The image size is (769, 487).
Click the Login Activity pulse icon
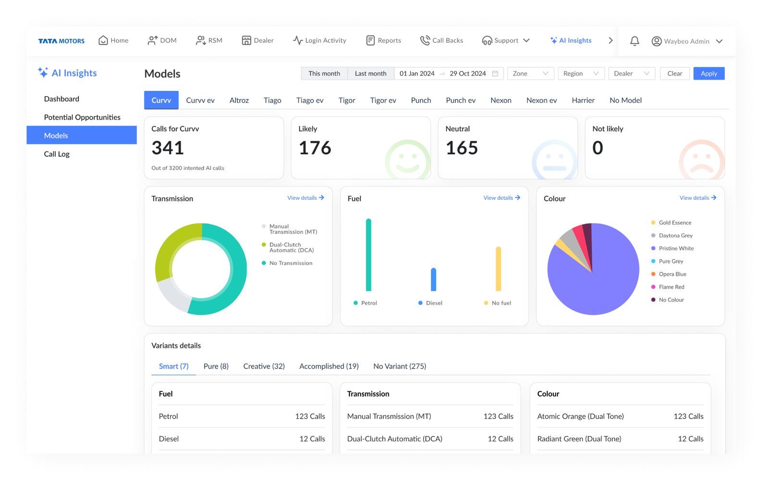point(298,40)
